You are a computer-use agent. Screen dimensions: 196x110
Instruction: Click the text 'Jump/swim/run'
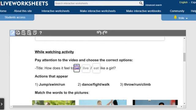pos(52,84)
